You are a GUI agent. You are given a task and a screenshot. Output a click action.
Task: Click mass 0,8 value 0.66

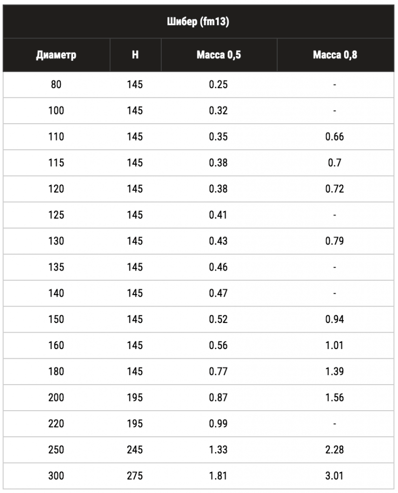[x=335, y=137]
